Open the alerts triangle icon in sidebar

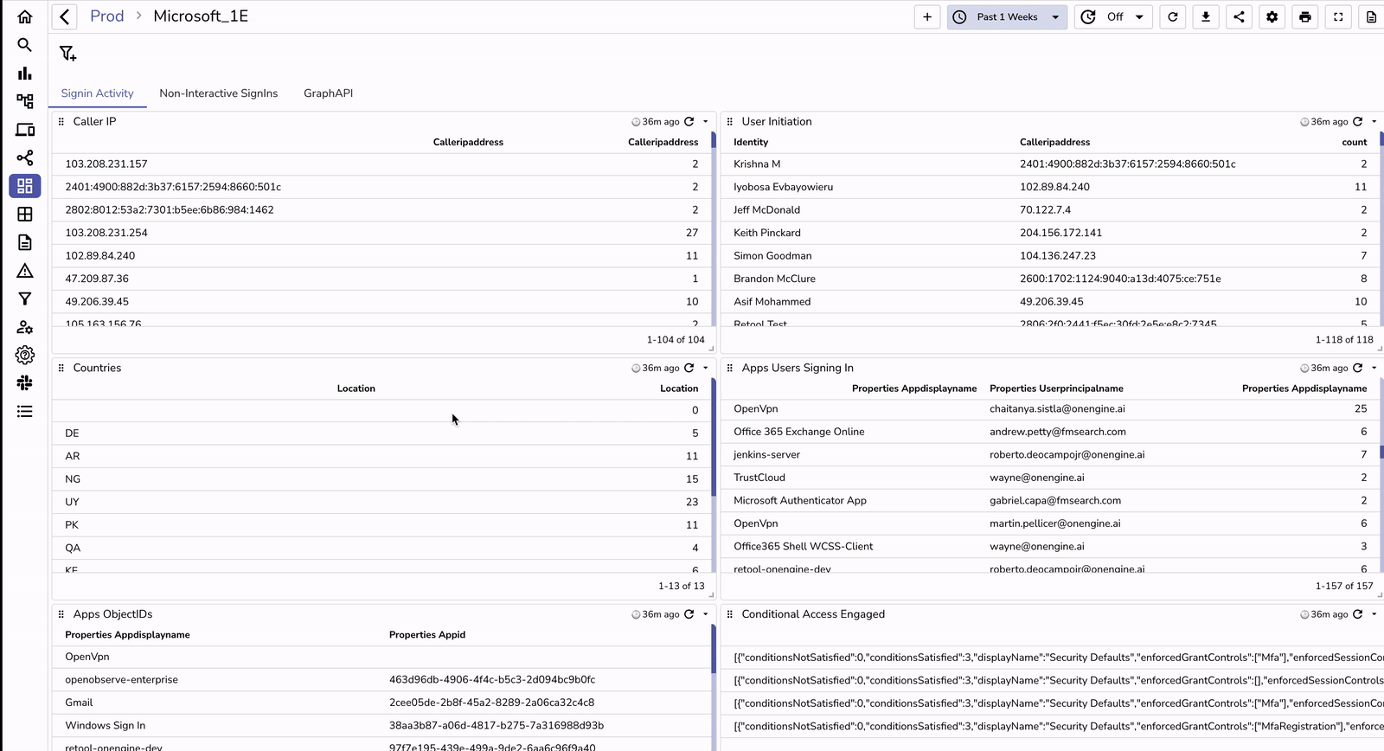(25, 271)
